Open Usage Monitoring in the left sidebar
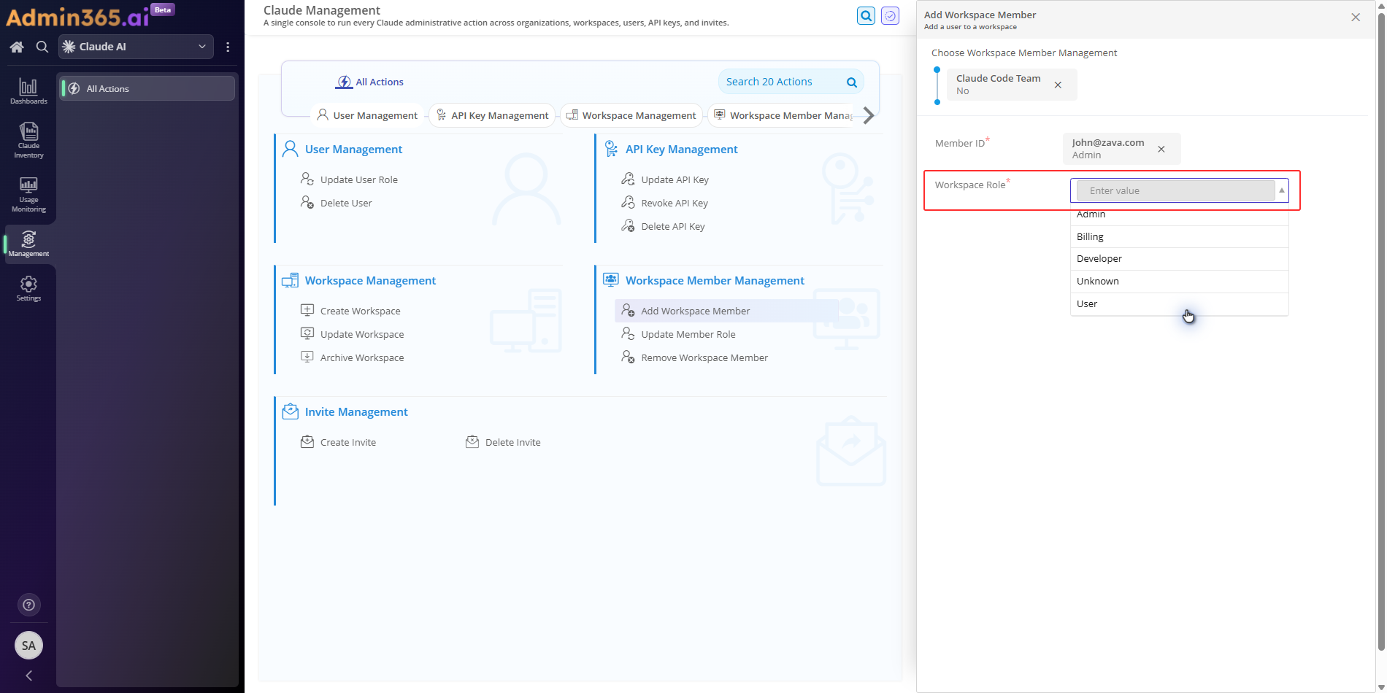Image resolution: width=1387 pixels, height=693 pixels. (28, 194)
